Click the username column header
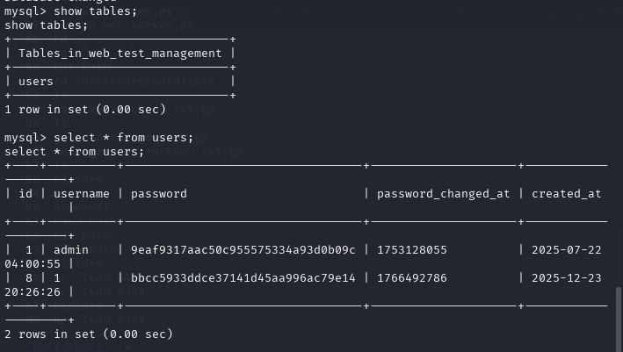This screenshot has width=623, height=352. [x=82, y=194]
